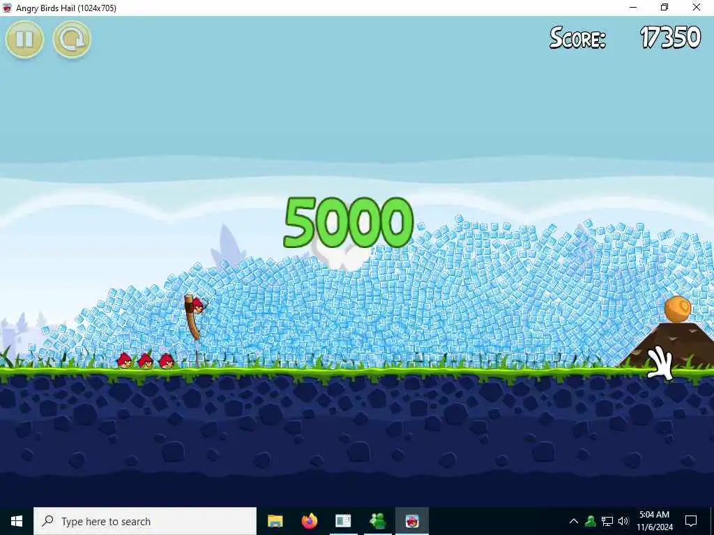Open the network tray icon
Viewport: 714px width, 535px height.
click(x=607, y=521)
